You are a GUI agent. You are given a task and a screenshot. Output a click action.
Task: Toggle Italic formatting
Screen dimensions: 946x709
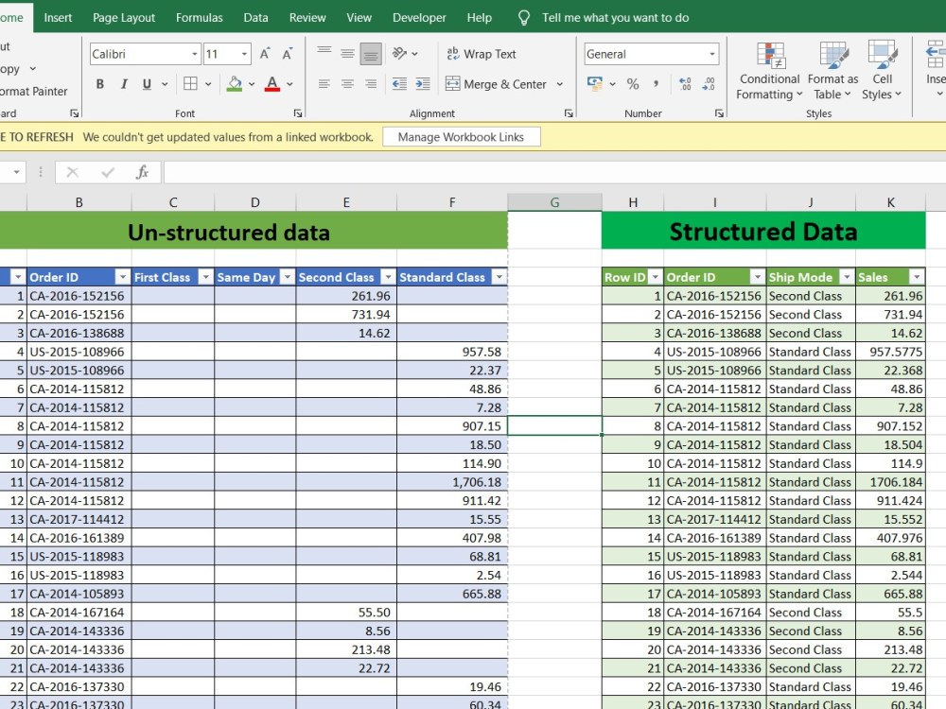pos(124,84)
